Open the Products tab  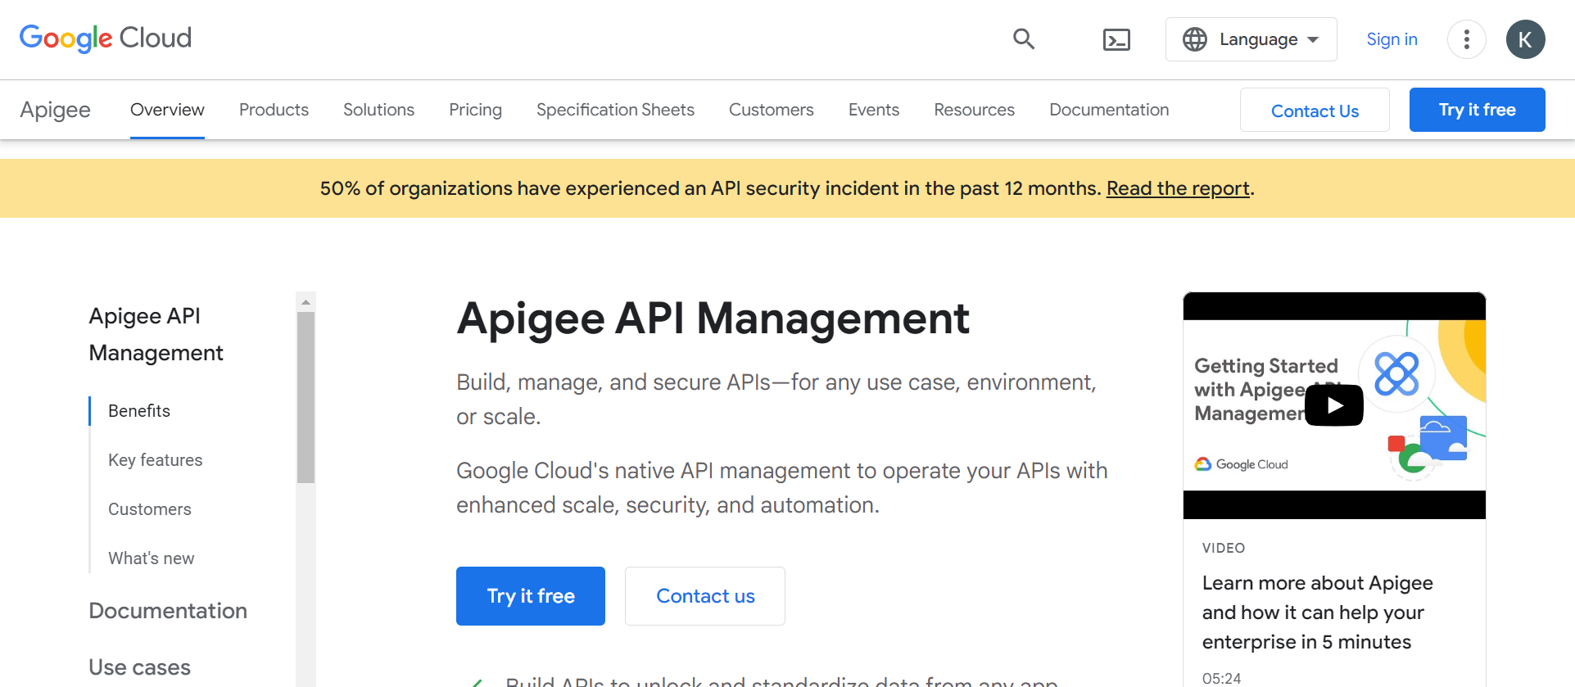[274, 110]
